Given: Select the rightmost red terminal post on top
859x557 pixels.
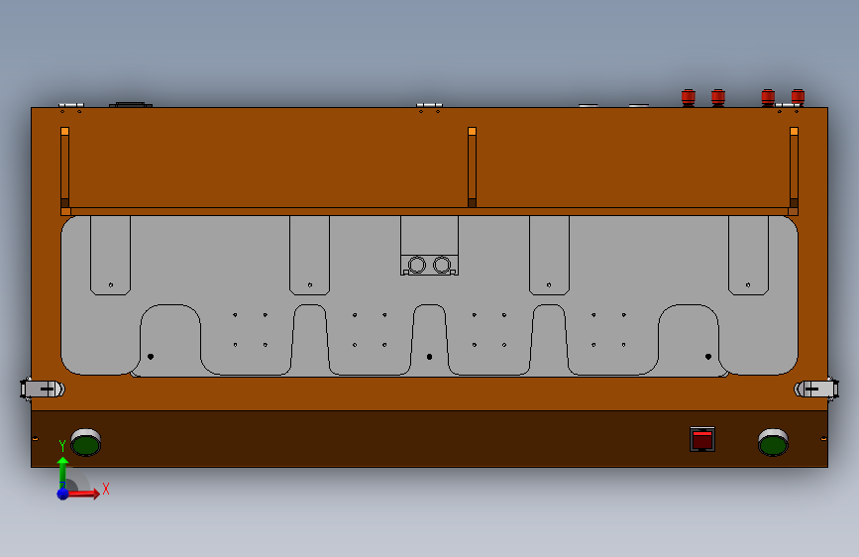Looking at the screenshot, I should (x=798, y=97).
